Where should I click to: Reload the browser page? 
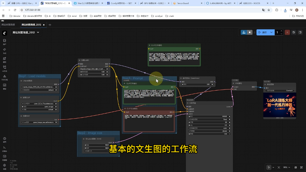[x=15, y=10]
